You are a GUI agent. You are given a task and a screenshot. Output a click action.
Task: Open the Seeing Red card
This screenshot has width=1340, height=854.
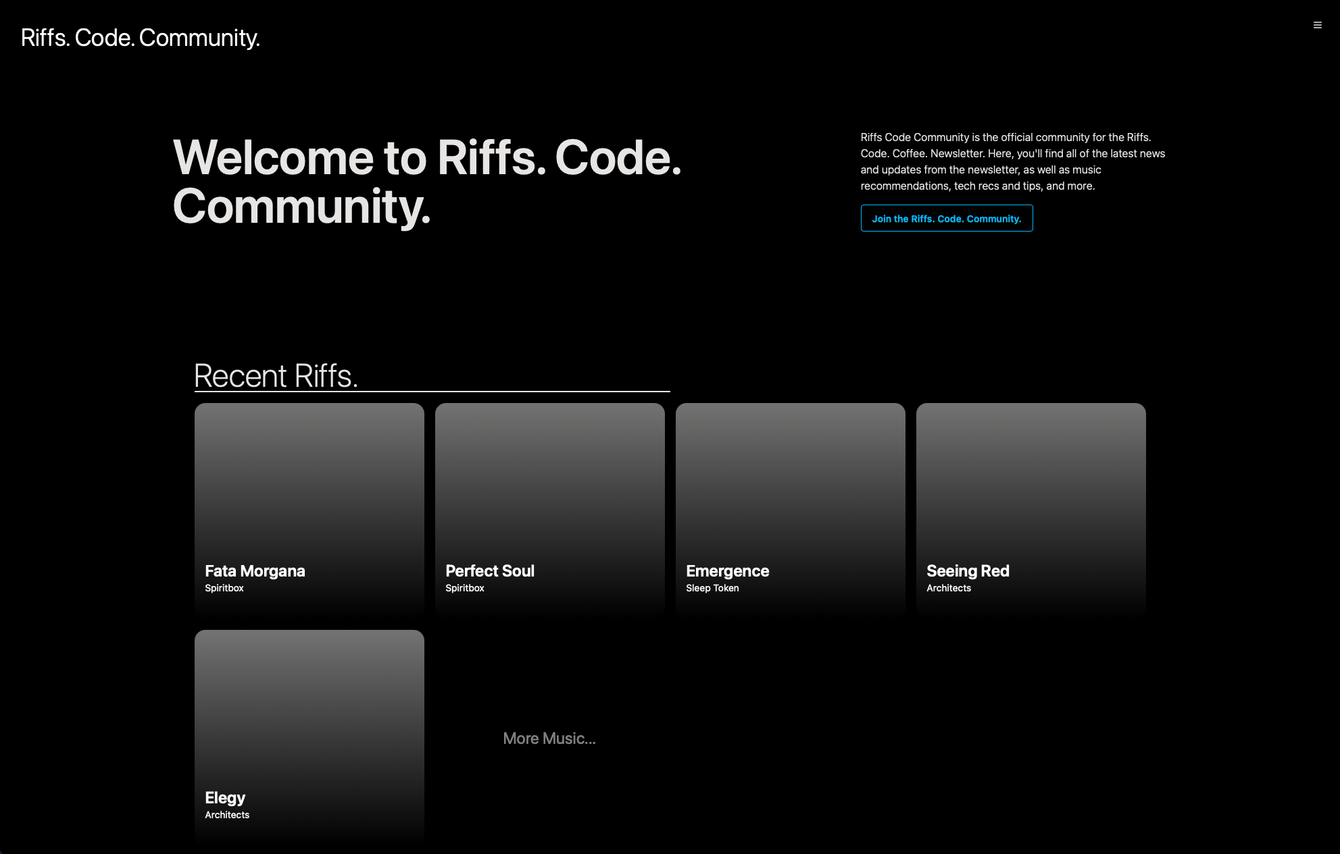1031,510
